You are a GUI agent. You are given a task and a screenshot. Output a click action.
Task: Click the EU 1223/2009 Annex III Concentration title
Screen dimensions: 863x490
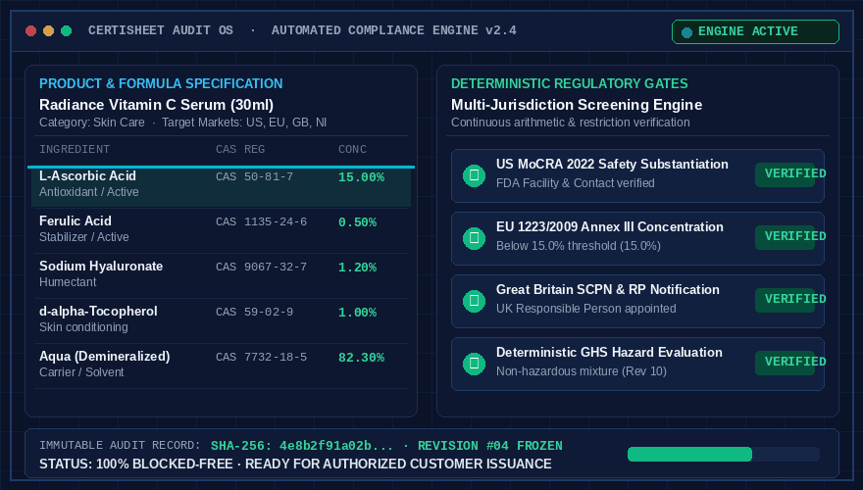[610, 227]
